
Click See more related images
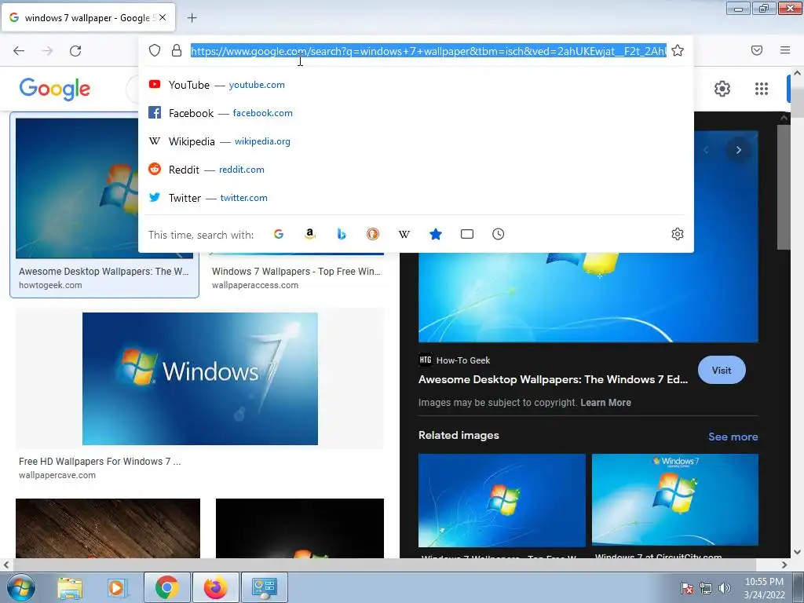(733, 437)
